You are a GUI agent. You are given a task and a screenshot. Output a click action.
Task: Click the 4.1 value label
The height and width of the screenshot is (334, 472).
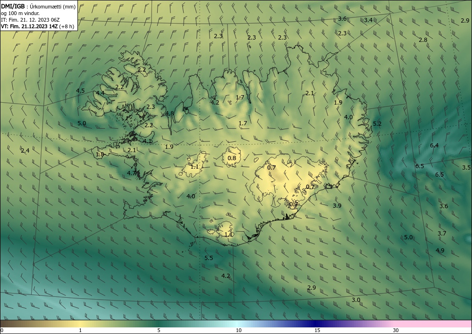click(x=147, y=141)
